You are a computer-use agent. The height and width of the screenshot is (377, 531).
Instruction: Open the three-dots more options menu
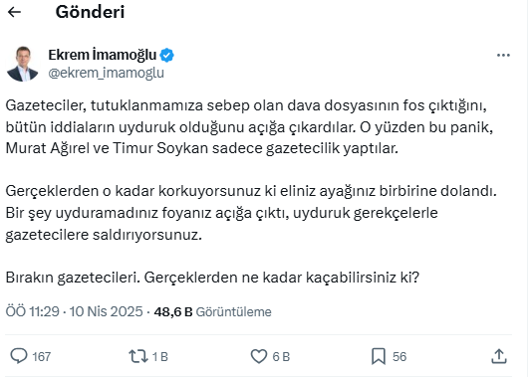503,55
